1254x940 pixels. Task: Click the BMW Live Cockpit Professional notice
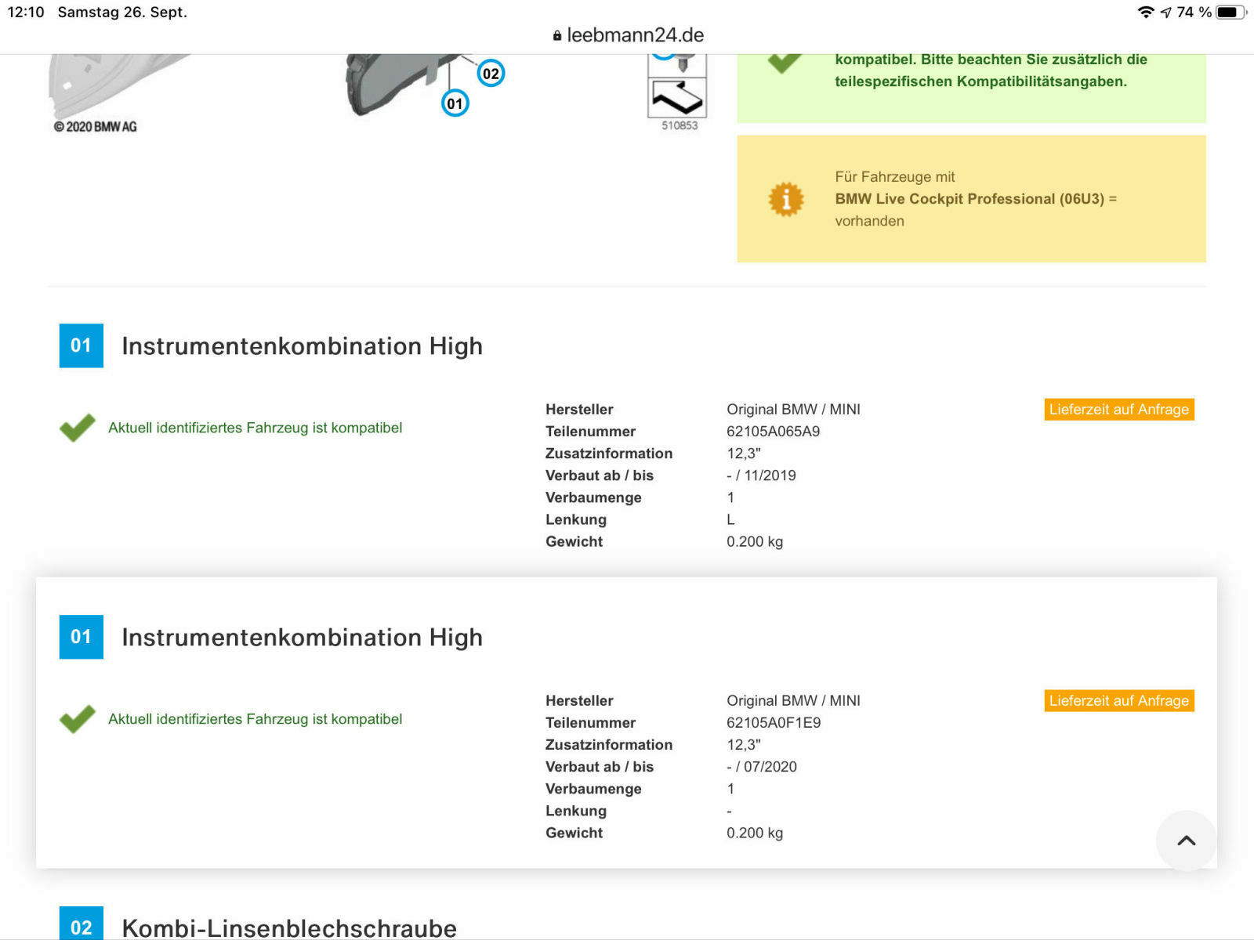click(x=971, y=199)
